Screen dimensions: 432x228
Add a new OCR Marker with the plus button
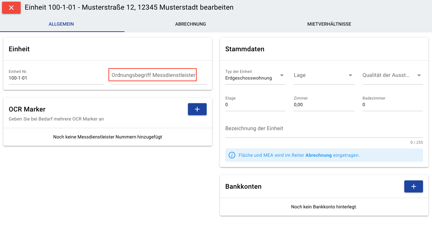coord(197,109)
